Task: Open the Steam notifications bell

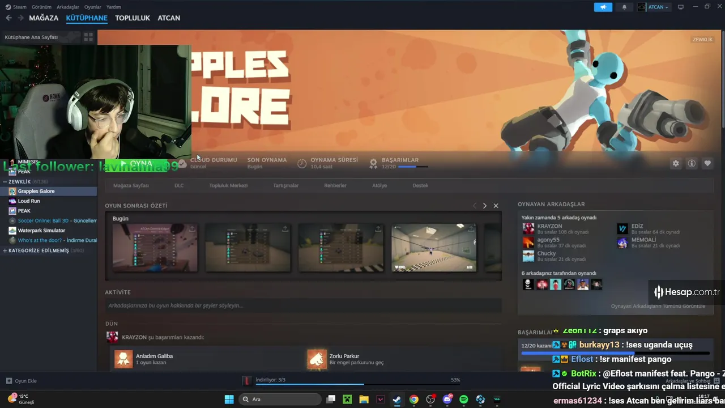Action: coord(624,7)
